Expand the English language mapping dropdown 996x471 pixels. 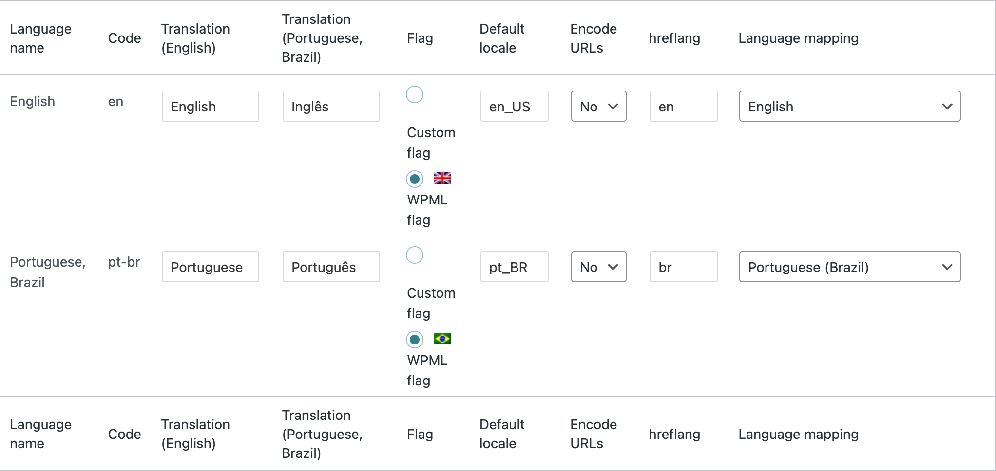(x=849, y=106)
